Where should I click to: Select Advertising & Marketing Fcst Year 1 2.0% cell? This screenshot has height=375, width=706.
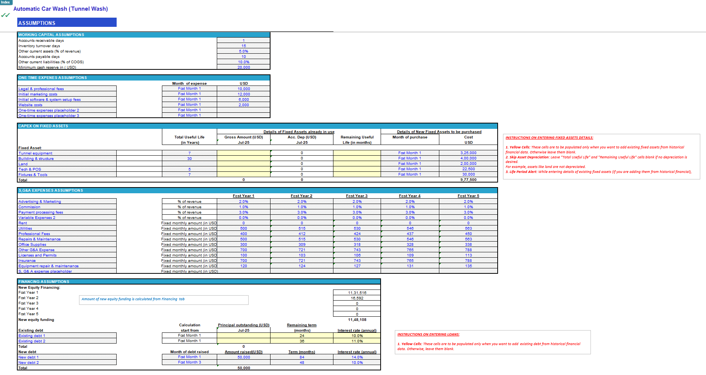coord(244,201)
